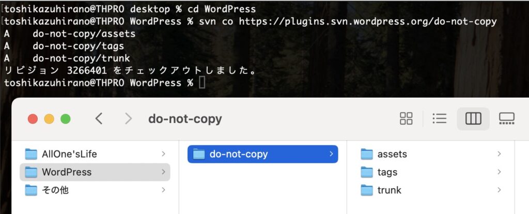Click 'do-not-copy/trunk' line in Terminal
Viewport: 529px width, 214px height.
pos(81,58)
